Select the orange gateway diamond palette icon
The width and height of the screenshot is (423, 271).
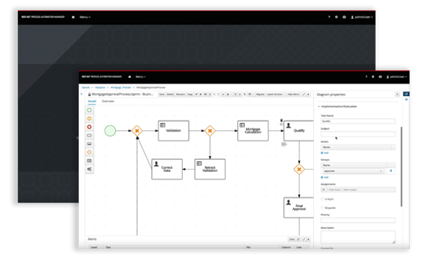coord(89,152)
